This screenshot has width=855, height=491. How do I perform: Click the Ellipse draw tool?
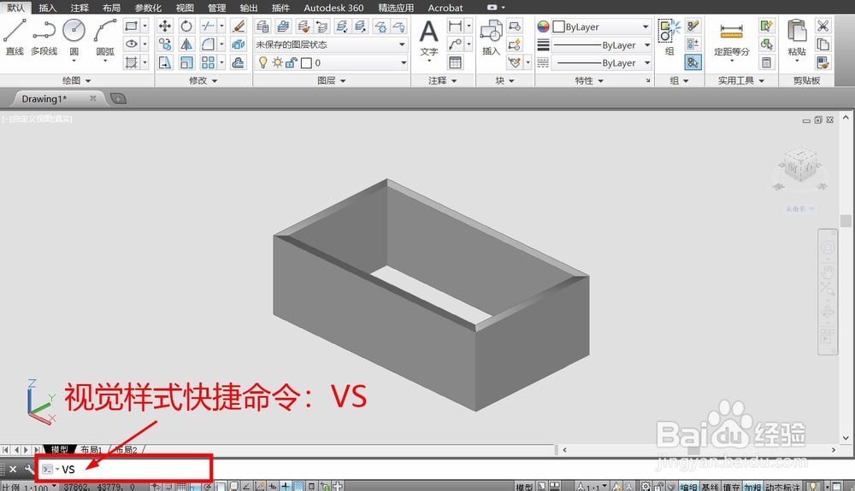(131, 44)
